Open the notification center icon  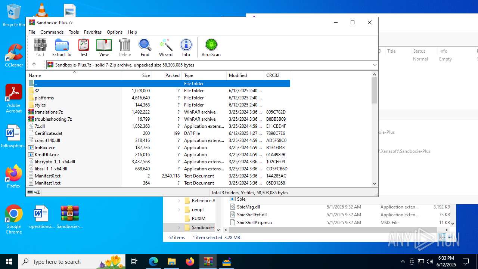[x=466, y=262]
